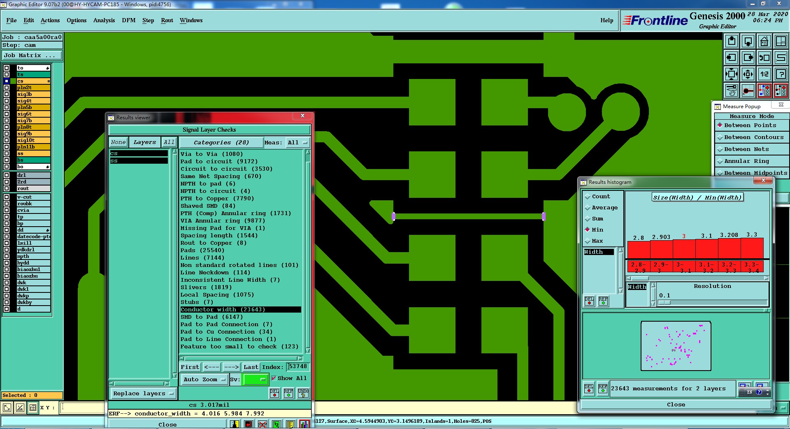Click the Index input field
This screenshot has width=790, height=429.
pos(298,366)
